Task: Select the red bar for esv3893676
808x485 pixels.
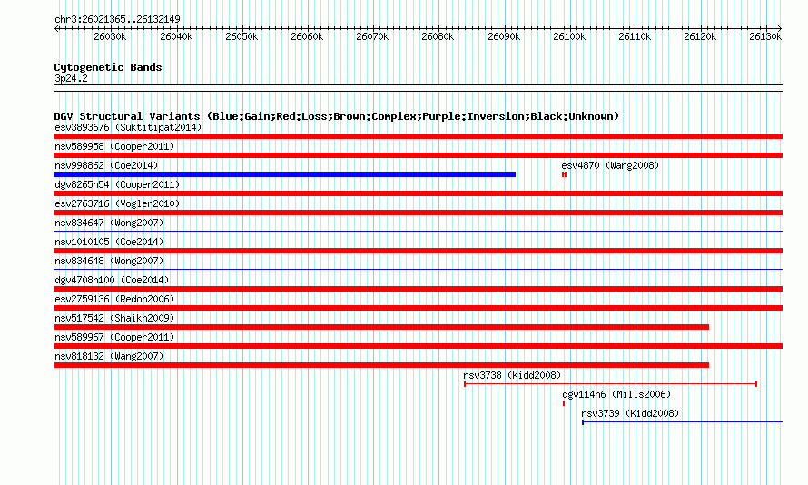Action: coord(418,136)
